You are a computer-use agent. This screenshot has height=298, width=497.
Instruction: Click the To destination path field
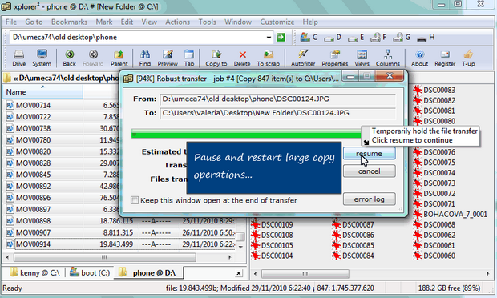pyautogui.click(x=277, y=113)
